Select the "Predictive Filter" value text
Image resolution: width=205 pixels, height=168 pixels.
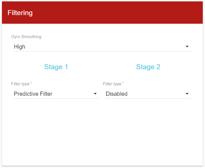point(33,94)
